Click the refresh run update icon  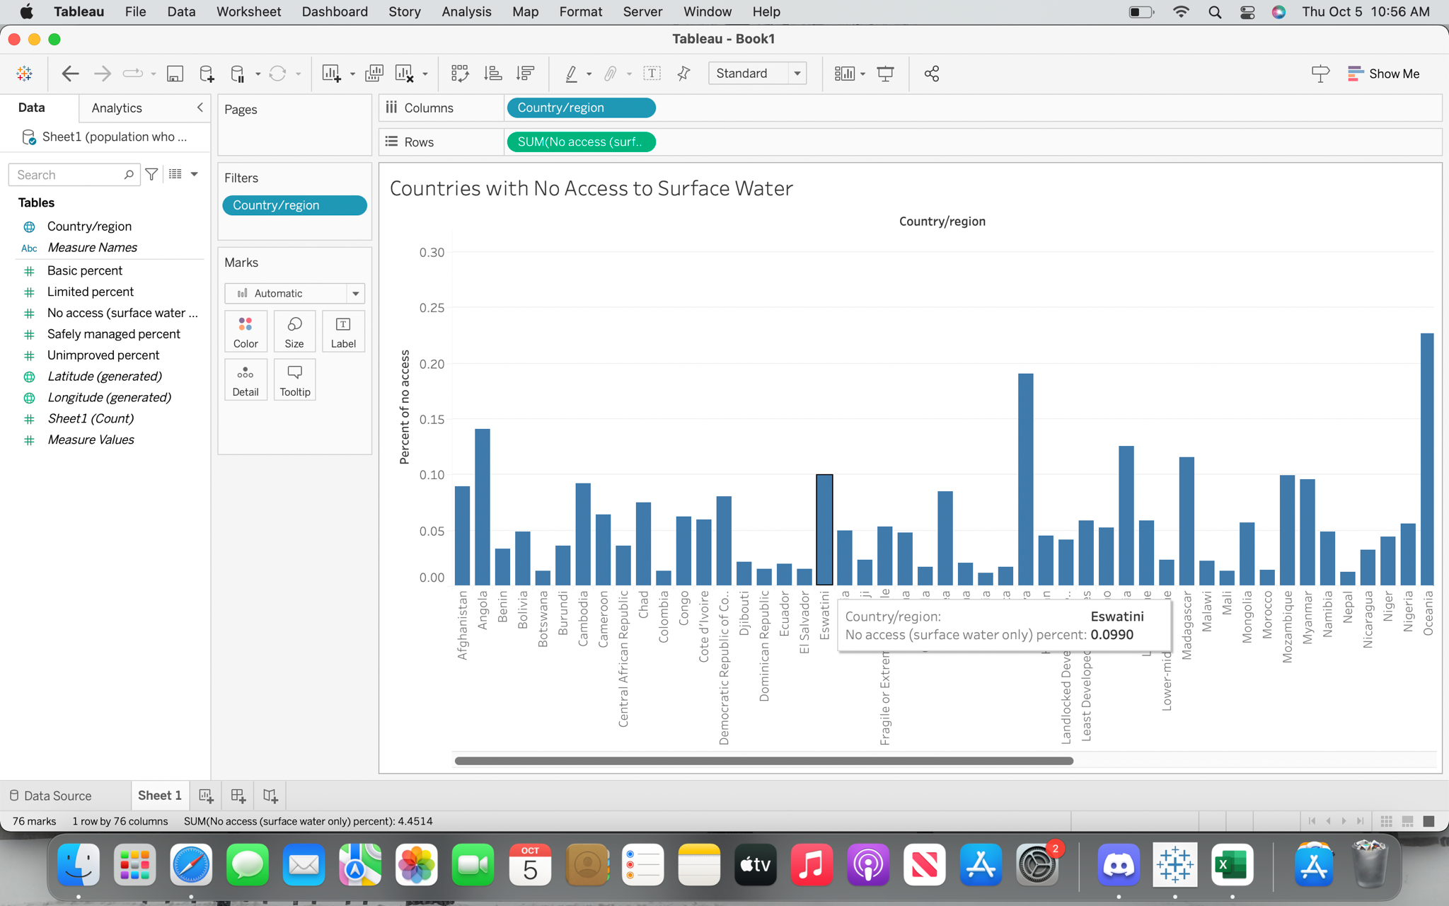pyautogui.click(x=277, y=74)
